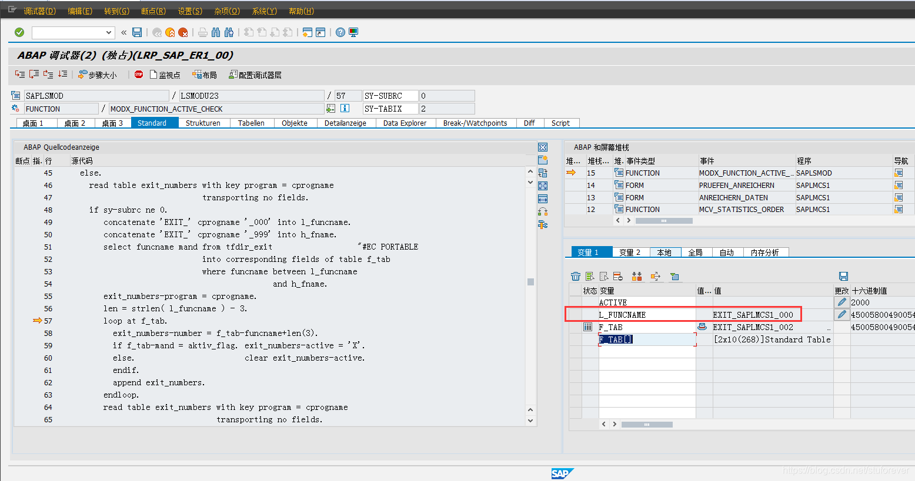The width and height of the screenshot is (915, 481).
Task: Switch to the Detailanzeige tab
Action: [x=345, y=123]
